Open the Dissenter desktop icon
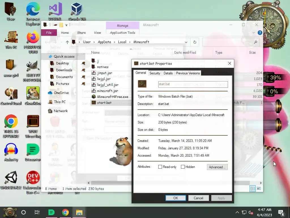290x218 pixels. tap(33, 152)
